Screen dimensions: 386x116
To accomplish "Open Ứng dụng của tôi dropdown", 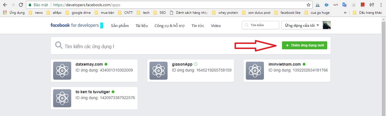I will (x=302, y=25).
